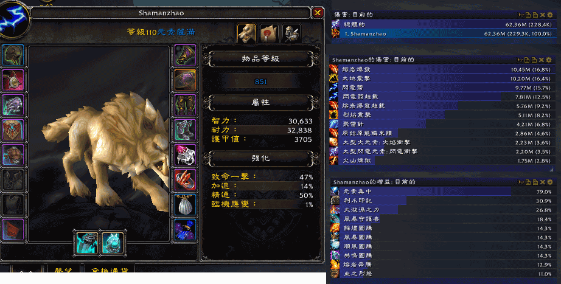Click the off-hand shield slot below the wolf
Image resolution: width=561 pixels, height=284 pixels.
(x=113, y=243)
